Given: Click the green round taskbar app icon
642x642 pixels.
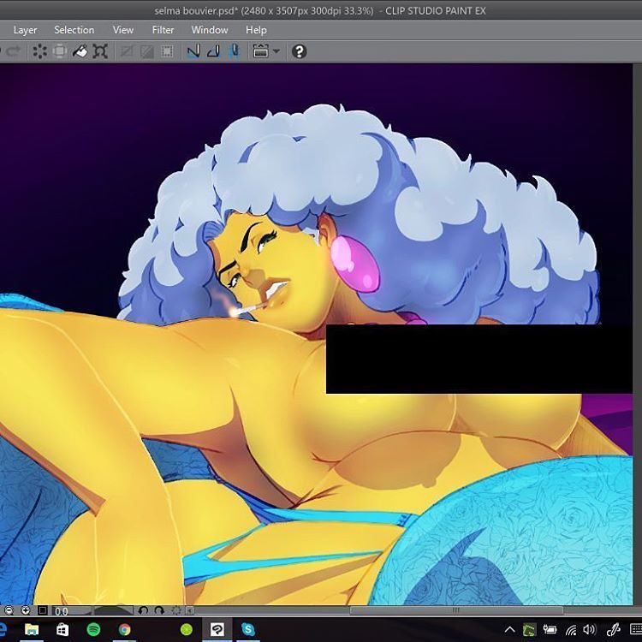Looking at the screenshot, I should (x=187, y=629).
